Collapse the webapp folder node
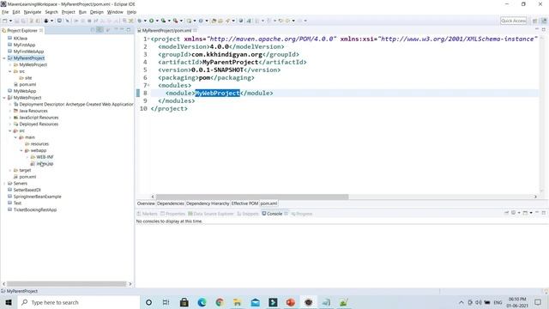 21,151
